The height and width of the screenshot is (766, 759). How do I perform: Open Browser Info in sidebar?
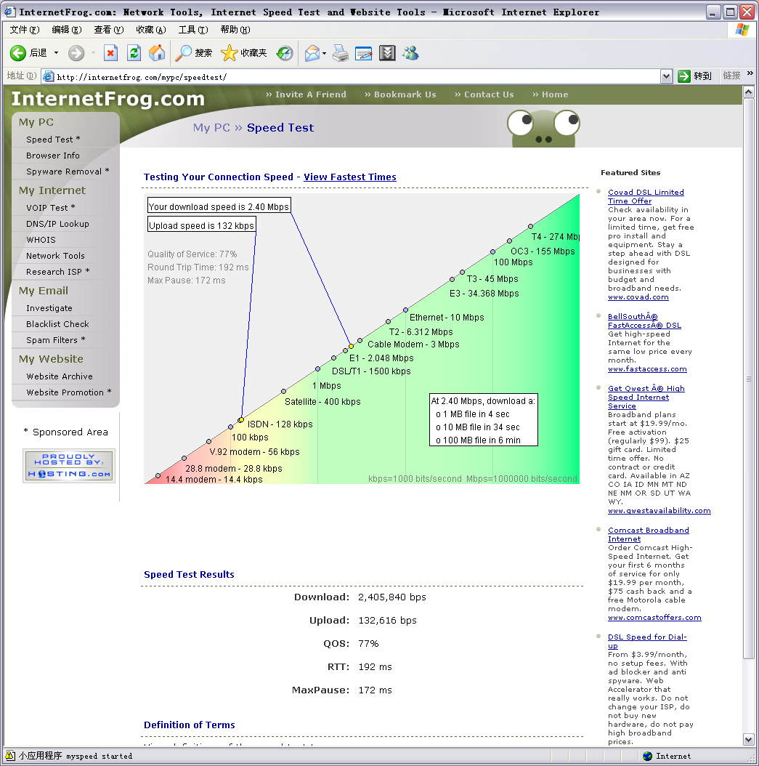click(53, 156)
